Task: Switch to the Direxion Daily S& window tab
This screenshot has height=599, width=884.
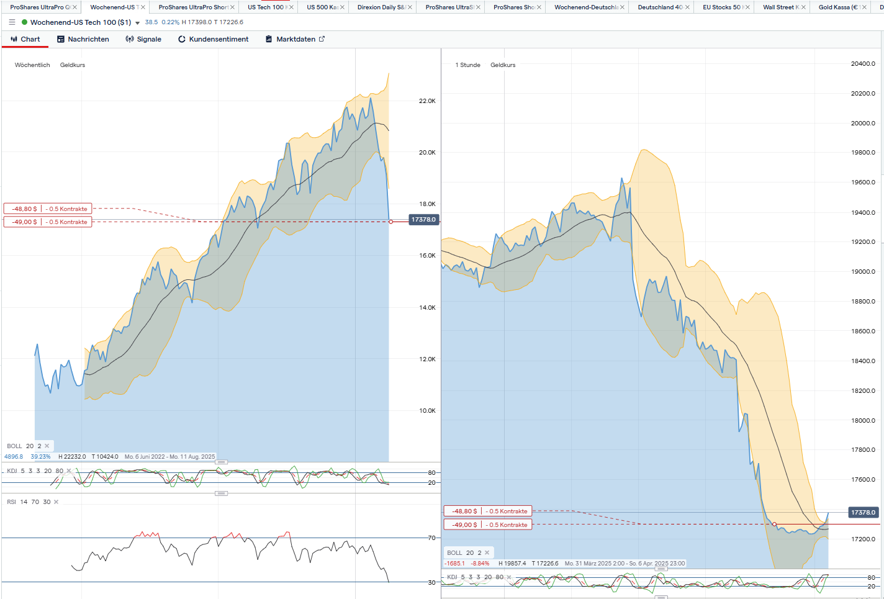Action: pyautogui.click(x=381, y=7)
